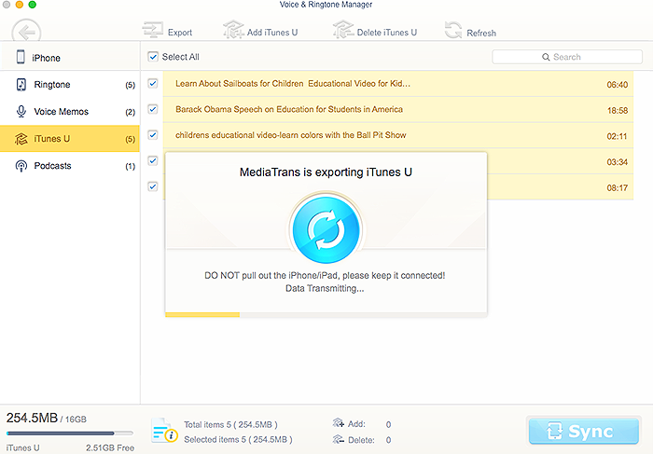Click the green maximize window button
653x454 pixels.
(x=33, y=4)
